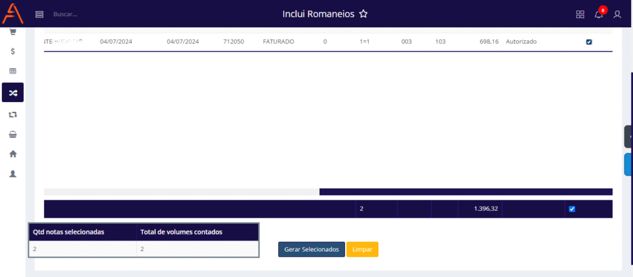Screen dimensions: 633x277
Task: Uncheck the checkbox on row 712050
Action: tap(588, 42)
